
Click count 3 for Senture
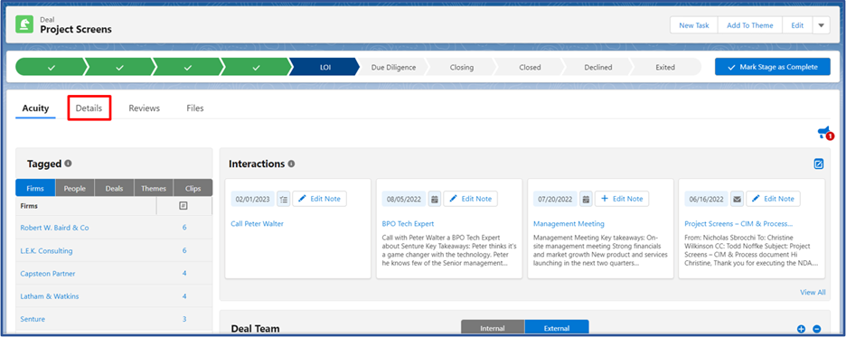tap(184, 319)
